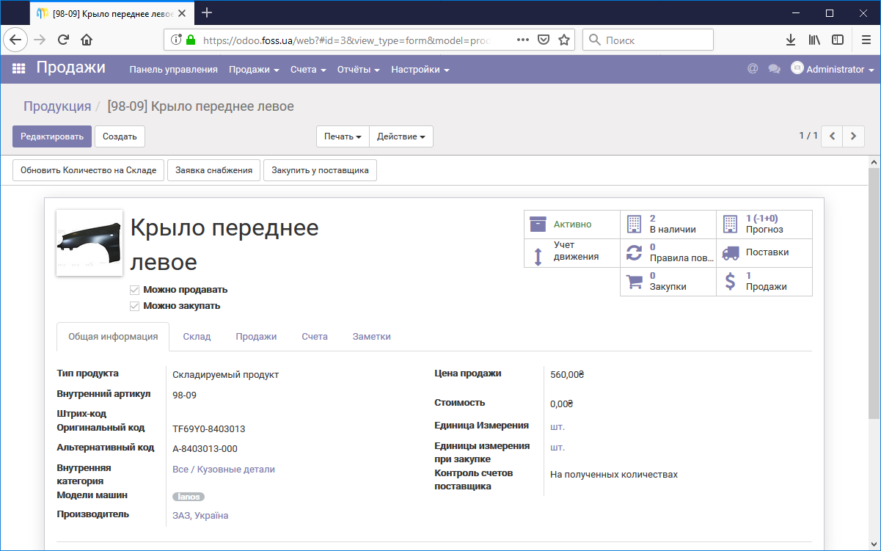Switch to the Заметки tab
This screenshot has width=881, height=551.
pyautogui.click(x=372, y=337)
